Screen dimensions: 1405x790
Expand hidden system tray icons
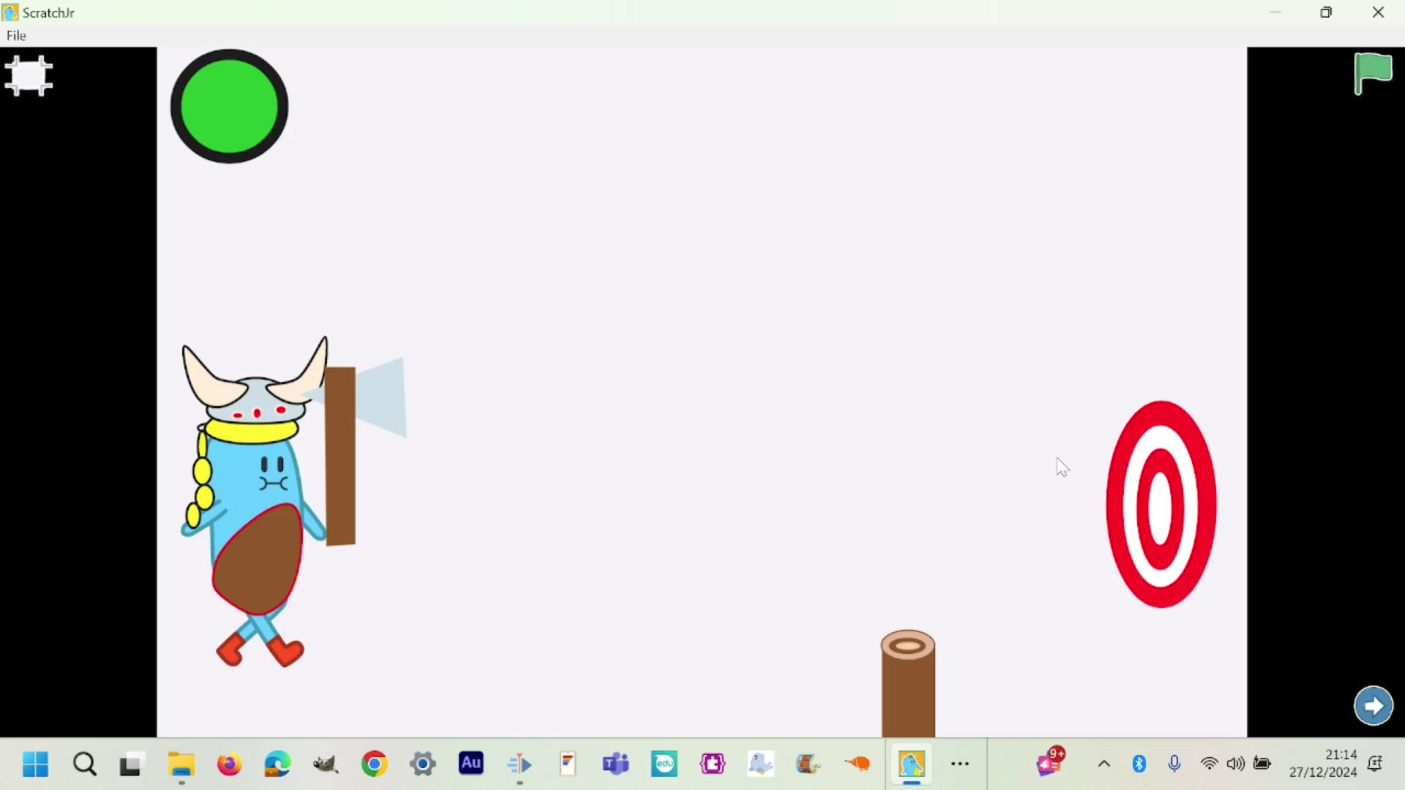click(1104, 764)
